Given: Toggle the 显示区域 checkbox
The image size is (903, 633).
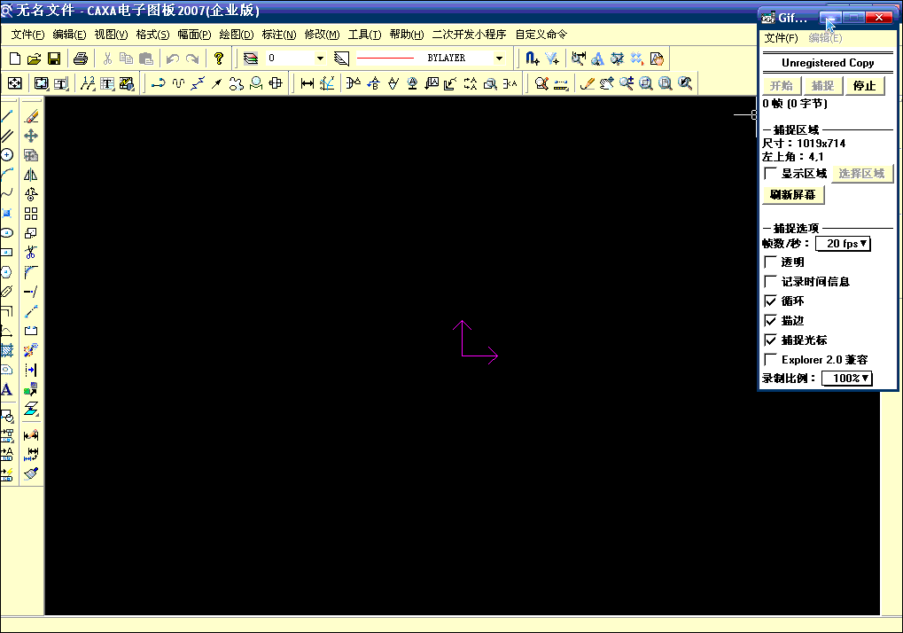Looking at the screenshot, I should tap(770, 174).
